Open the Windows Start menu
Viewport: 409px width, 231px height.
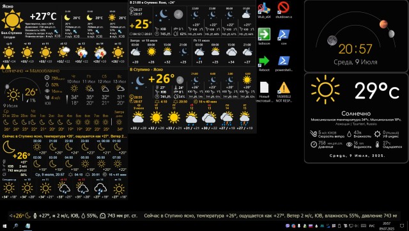coord(4,226)
